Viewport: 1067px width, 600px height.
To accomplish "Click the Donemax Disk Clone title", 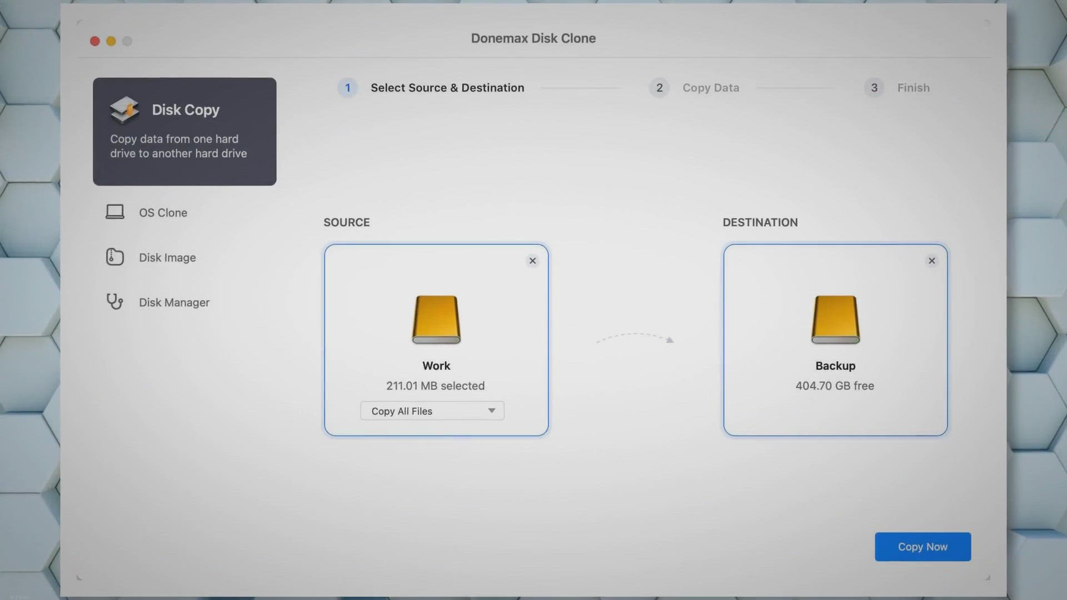I will 533,38.
